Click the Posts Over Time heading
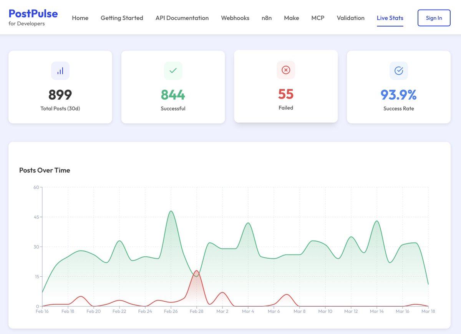The width and height of the screenshot is (461, 334). [x=45, y=170]
